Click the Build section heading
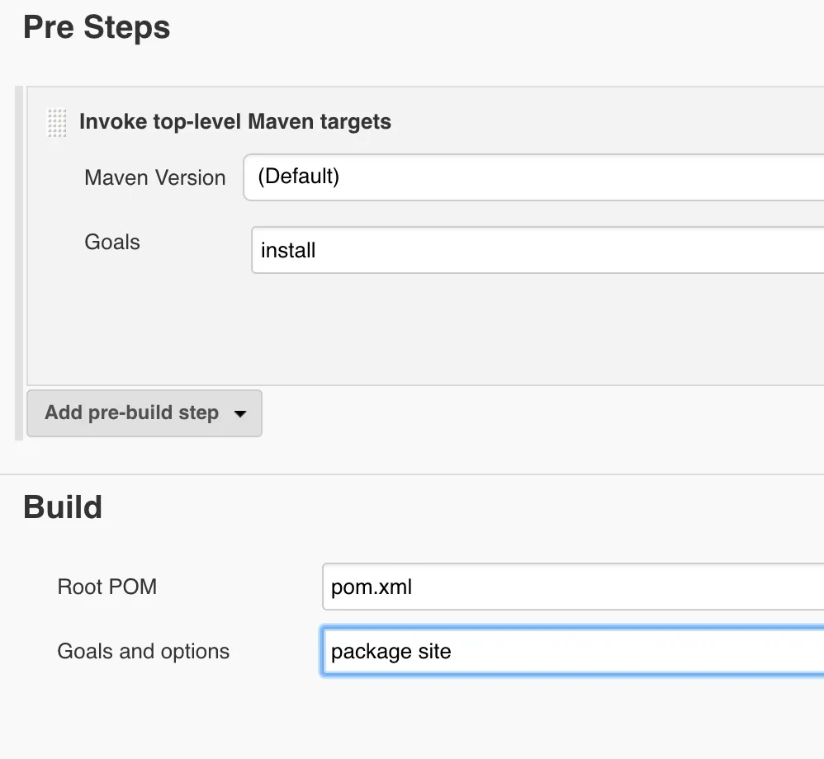Viewport: 824px width, 759px height. [x=63, y=507]
